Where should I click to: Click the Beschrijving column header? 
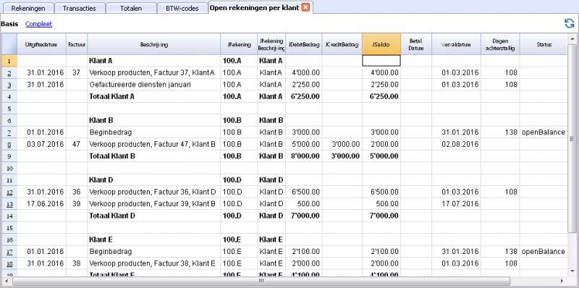click(154, 44)
